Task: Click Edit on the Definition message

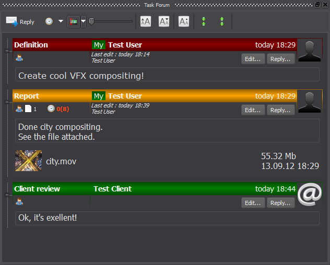Action: point(253,59)
